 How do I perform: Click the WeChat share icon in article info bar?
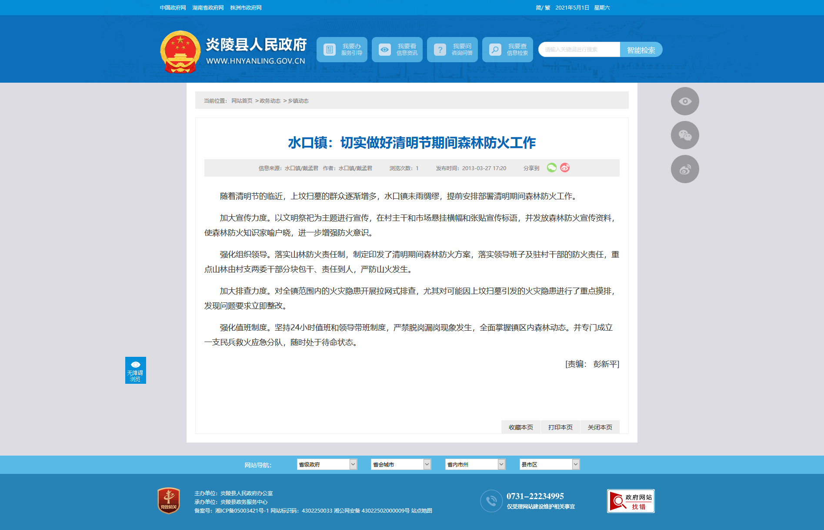pyautogui.click(x=552, y=168)
